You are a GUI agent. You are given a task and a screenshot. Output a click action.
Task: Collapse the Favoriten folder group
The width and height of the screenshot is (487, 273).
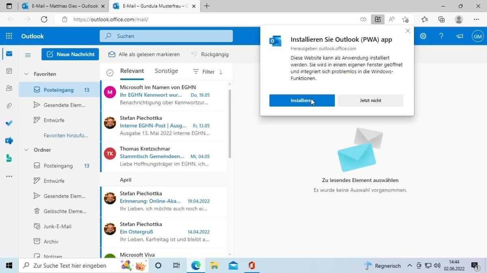click(26, 74)
